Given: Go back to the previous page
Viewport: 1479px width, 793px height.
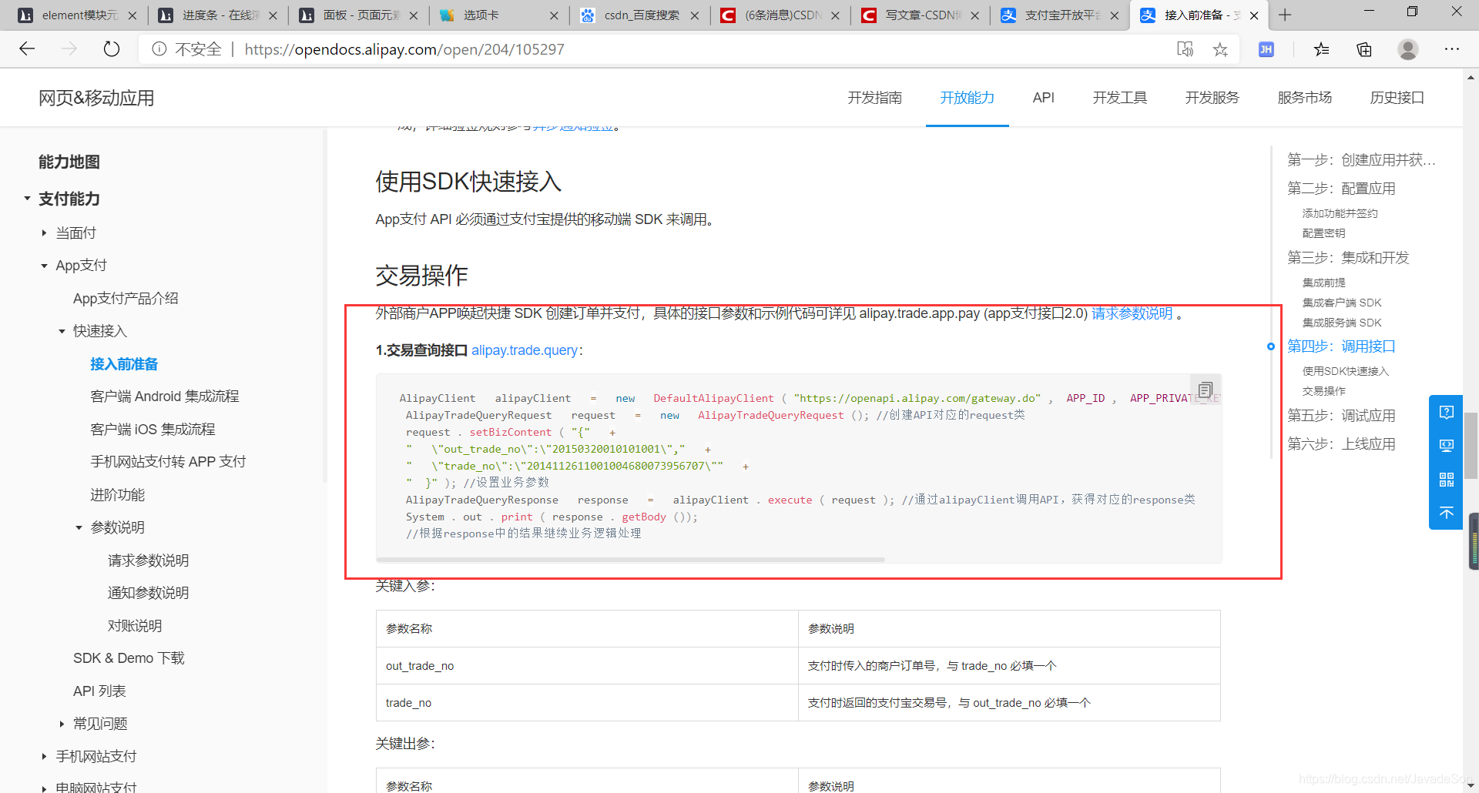Looking at the screenshot, I should (27, 49).
